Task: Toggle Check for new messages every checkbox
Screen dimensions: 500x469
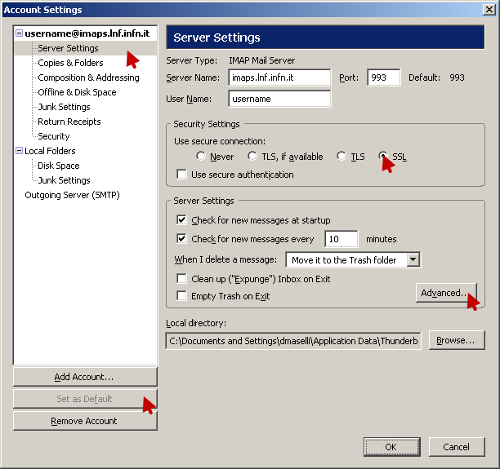Action: (181, 238)
